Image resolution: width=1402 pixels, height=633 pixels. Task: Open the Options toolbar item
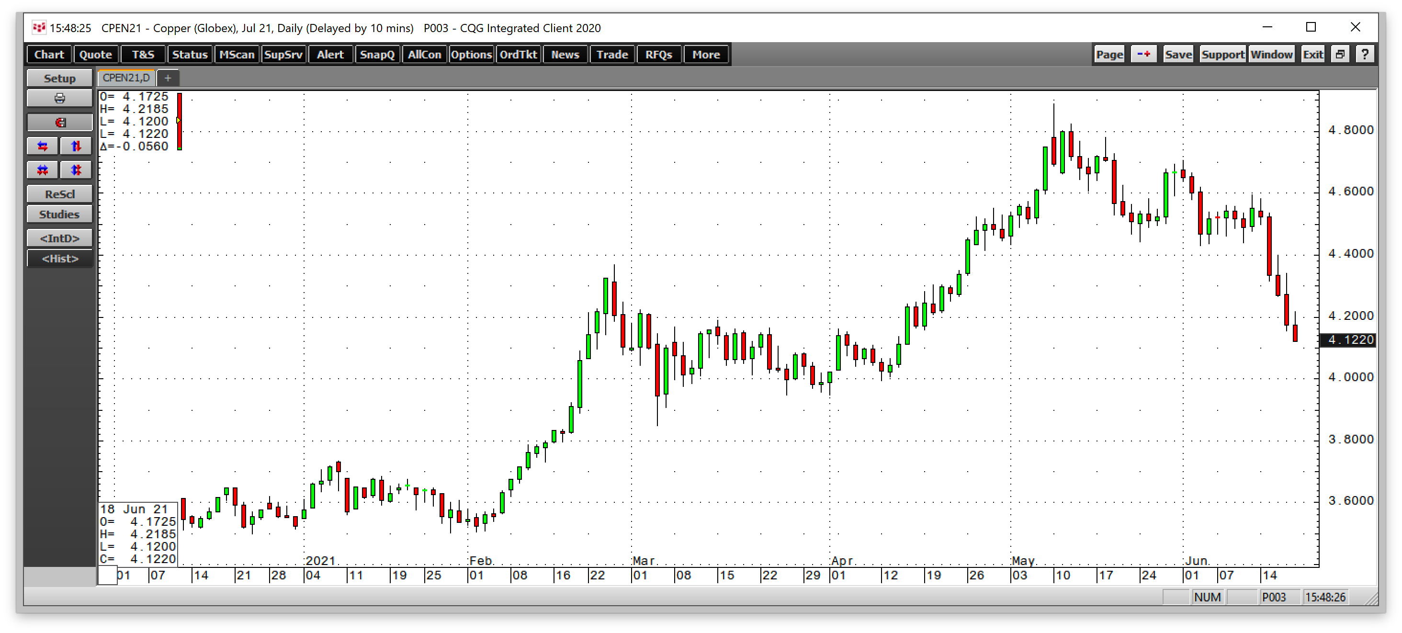click(x=471, y=55)
